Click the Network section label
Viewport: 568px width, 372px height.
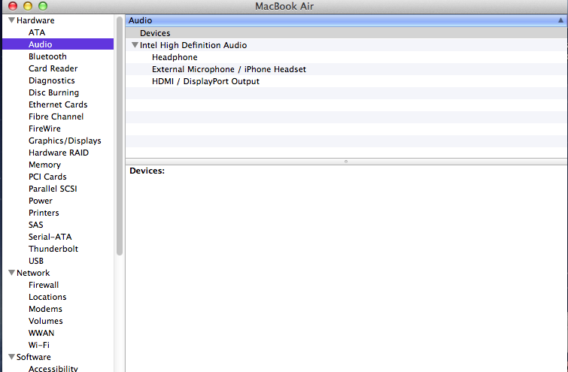coord(33,273)
